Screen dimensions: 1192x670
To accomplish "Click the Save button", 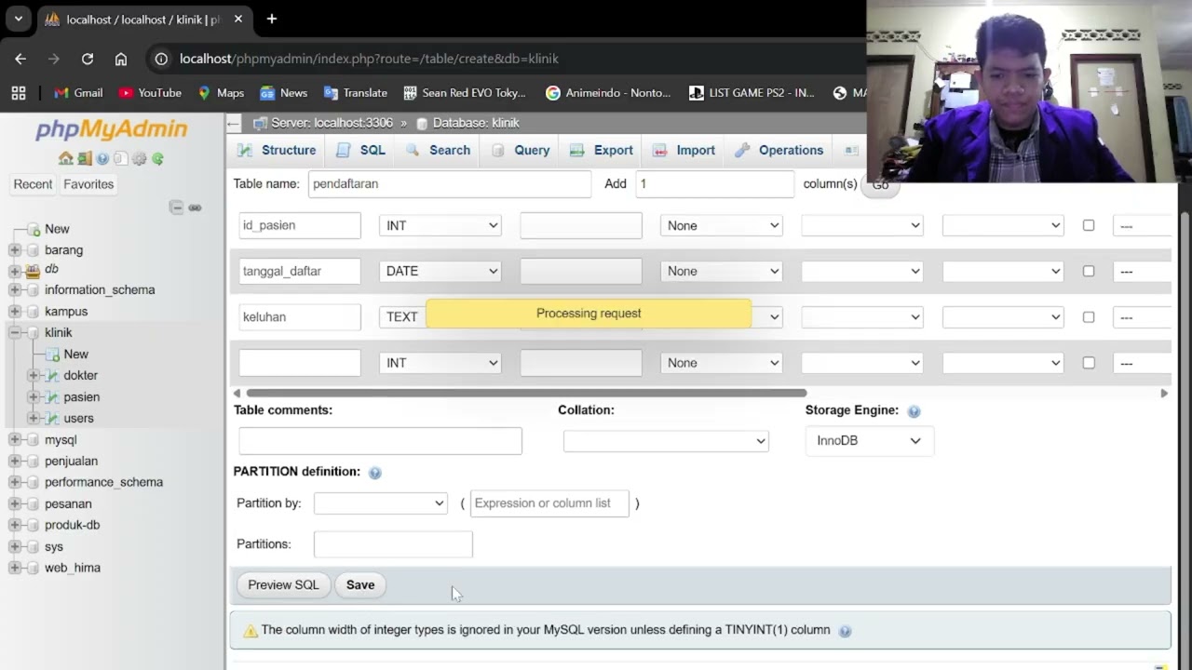I will pyautogui.click(x=360, y=585).
